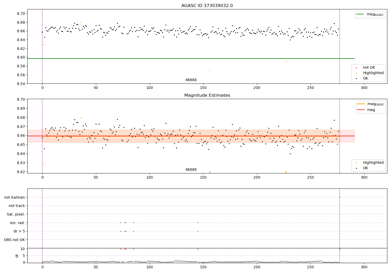Click the orange highlighted point near 8.57 in top plot
This screenshot has width=391, height=273.
tap(210, 70)
